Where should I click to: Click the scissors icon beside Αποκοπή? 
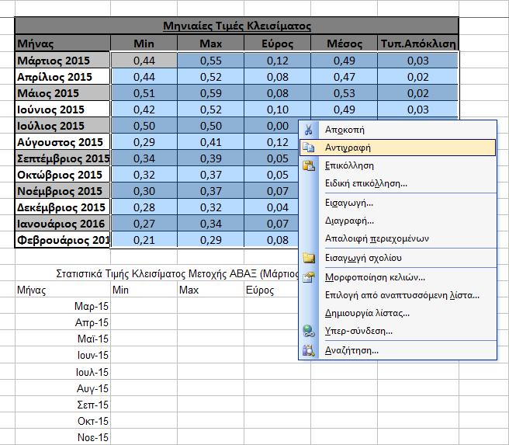click(308, 130)
